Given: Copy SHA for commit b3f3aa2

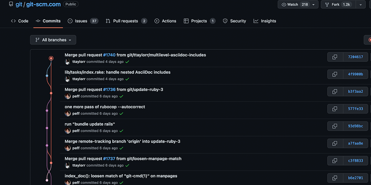Looking at the screenshot, I should tap(335, 91).
